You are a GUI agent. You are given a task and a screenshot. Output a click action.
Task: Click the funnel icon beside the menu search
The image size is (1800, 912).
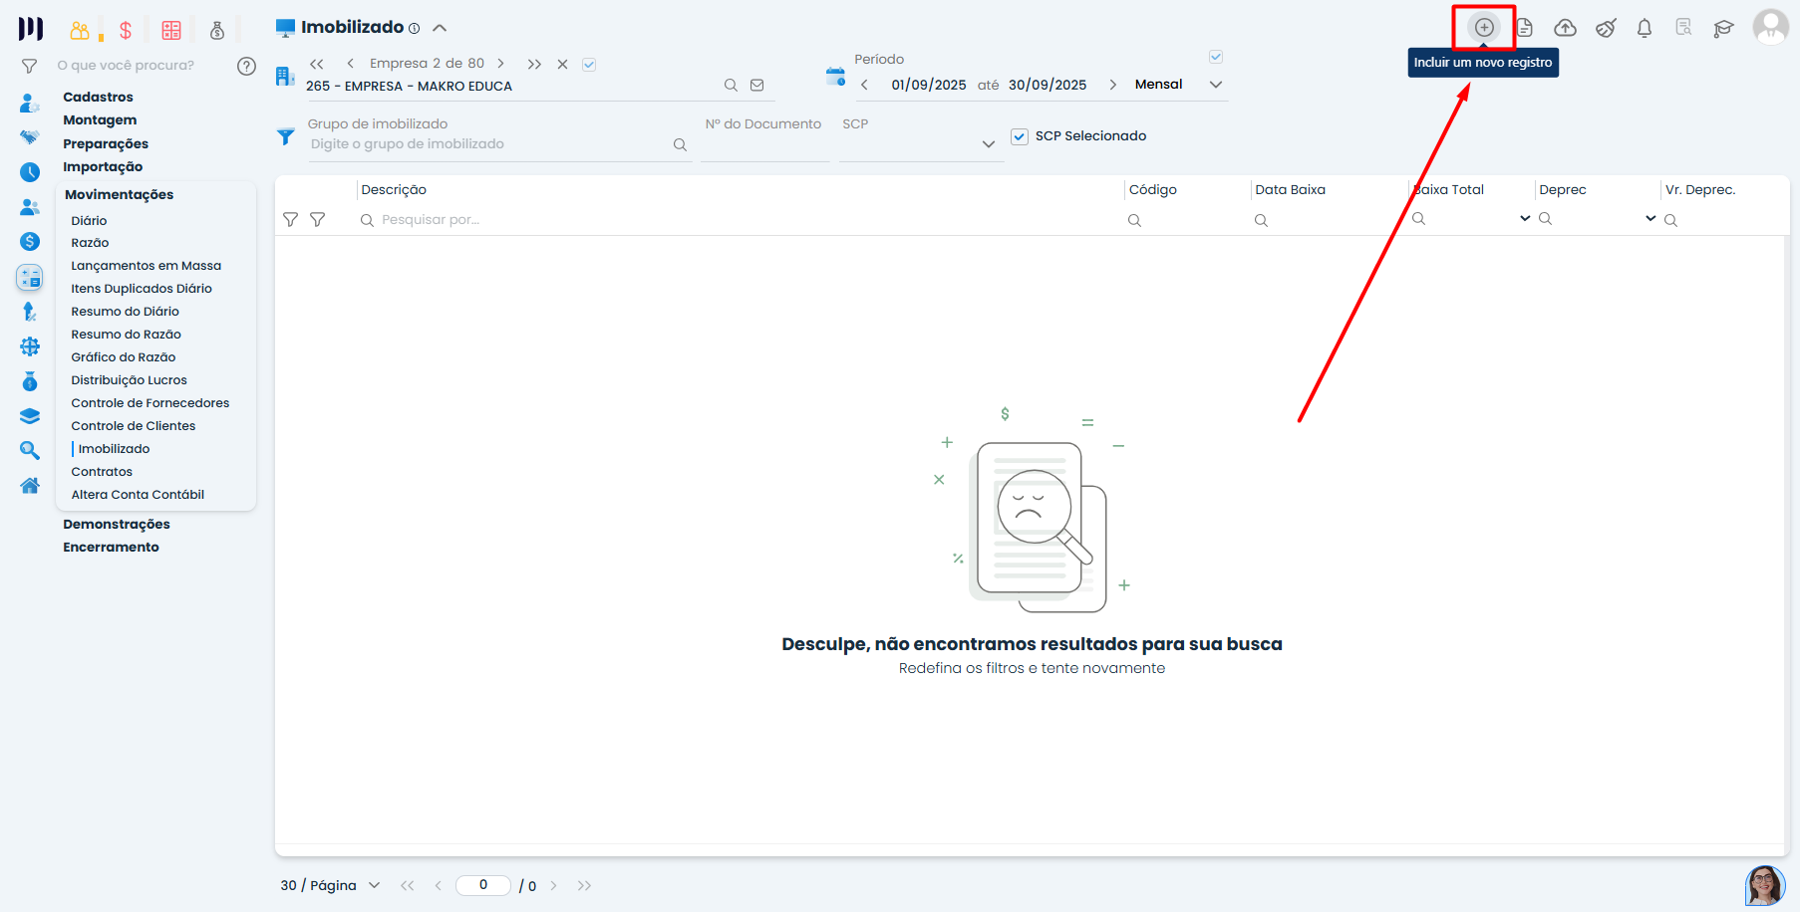coord(30,66)
